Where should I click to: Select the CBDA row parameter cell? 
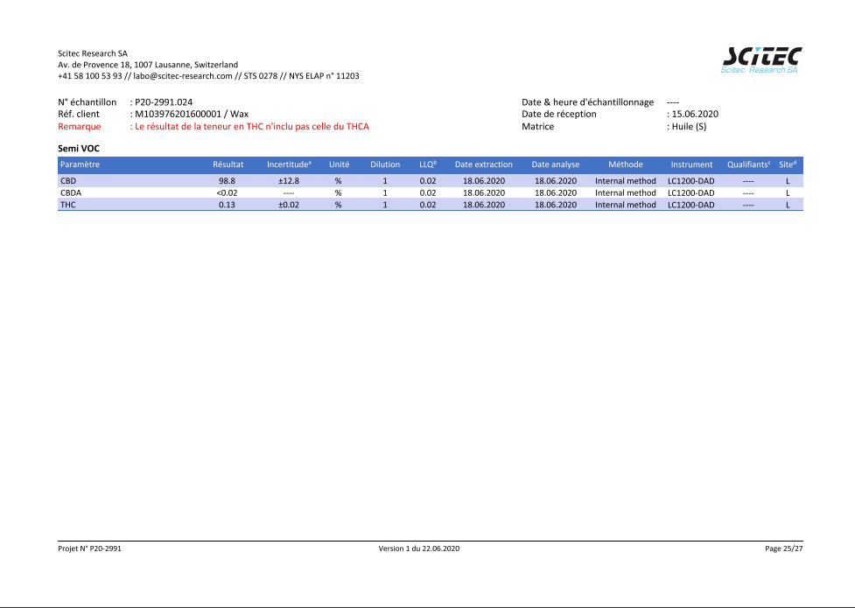click(x=71, y=192)
